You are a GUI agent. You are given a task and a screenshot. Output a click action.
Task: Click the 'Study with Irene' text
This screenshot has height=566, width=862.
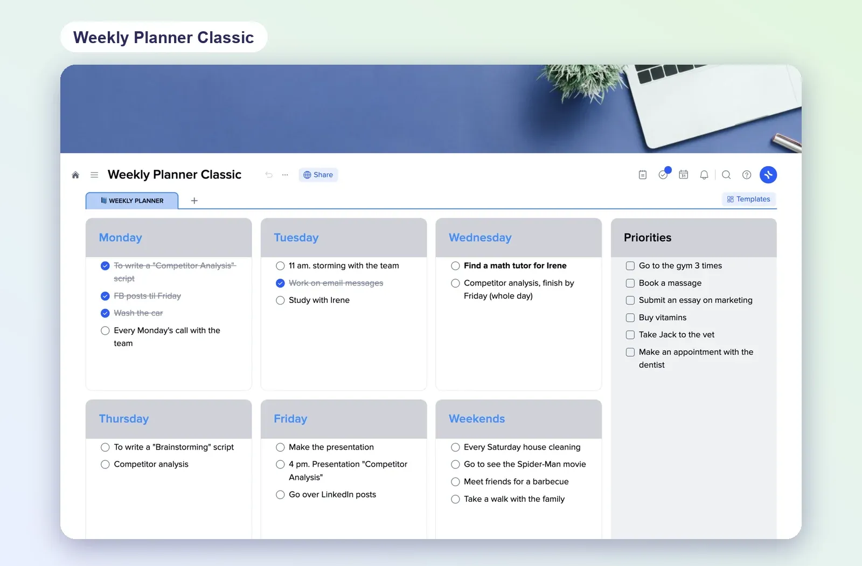pyautogui.click(x=319, y=300)
